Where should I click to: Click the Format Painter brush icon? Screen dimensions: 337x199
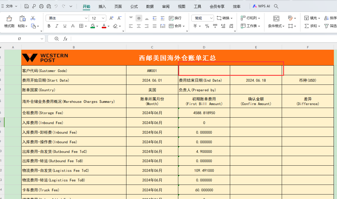coord(9,18)
